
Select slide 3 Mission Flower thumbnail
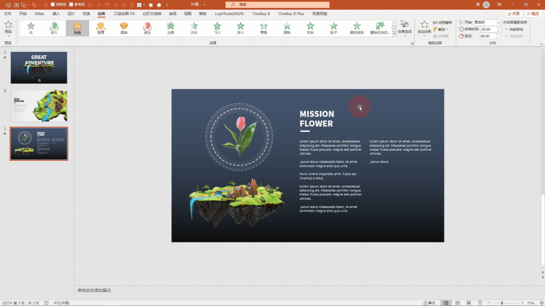tap(39, 144)
